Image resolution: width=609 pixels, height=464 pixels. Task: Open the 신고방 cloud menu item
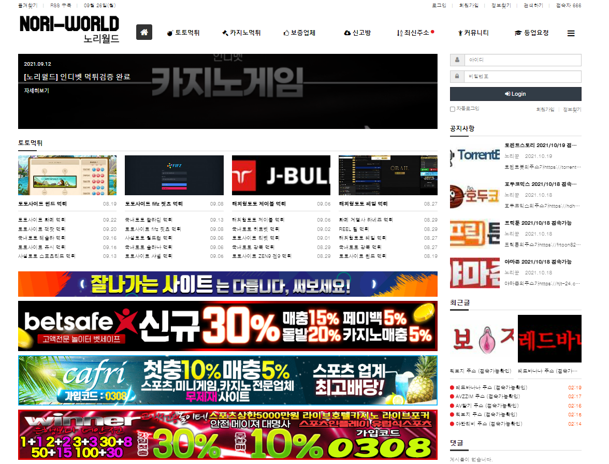(357, 33)
